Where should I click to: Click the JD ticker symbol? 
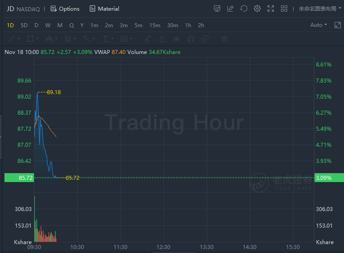coord(10,9)
